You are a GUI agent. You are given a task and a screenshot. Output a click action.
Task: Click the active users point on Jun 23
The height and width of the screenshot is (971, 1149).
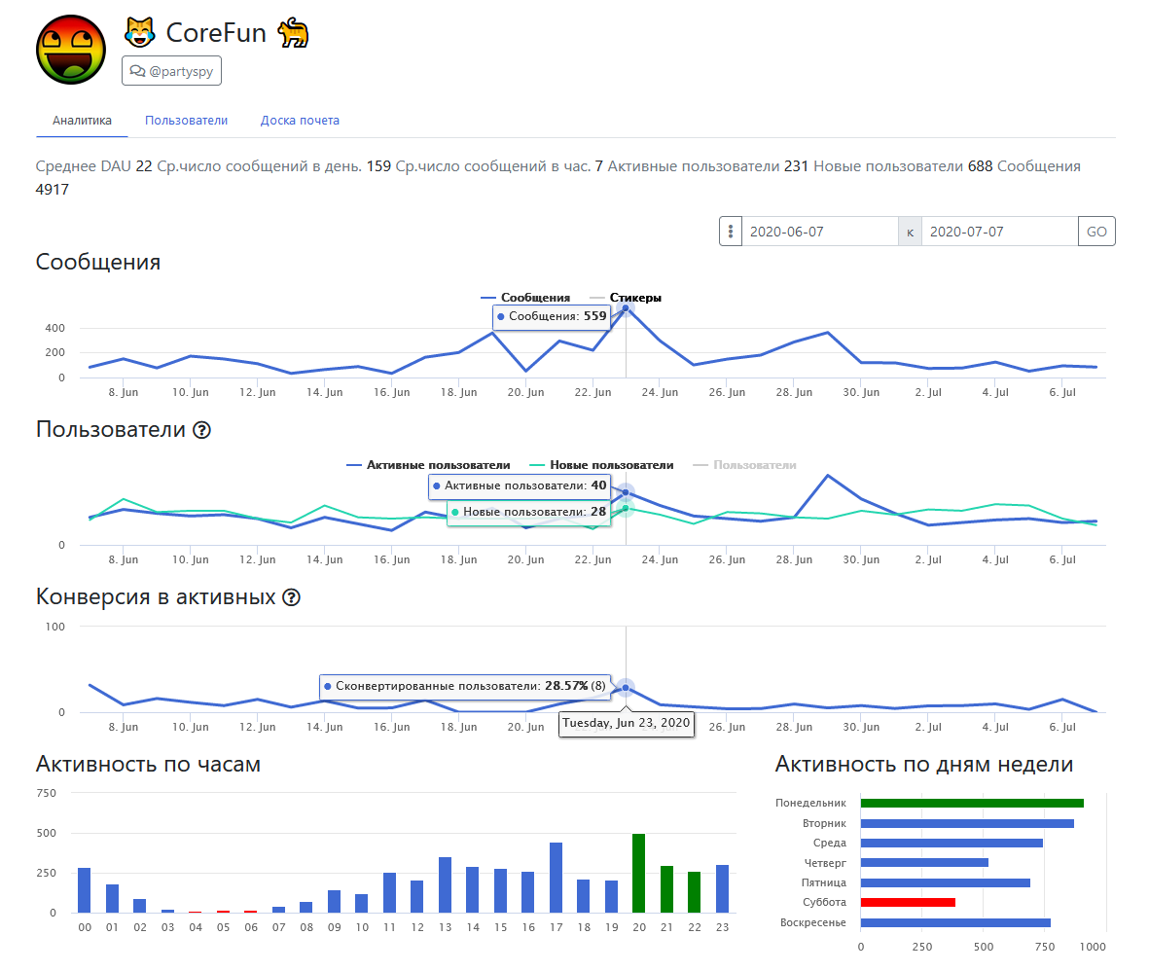pyautogui.click(x=626, y=493)
